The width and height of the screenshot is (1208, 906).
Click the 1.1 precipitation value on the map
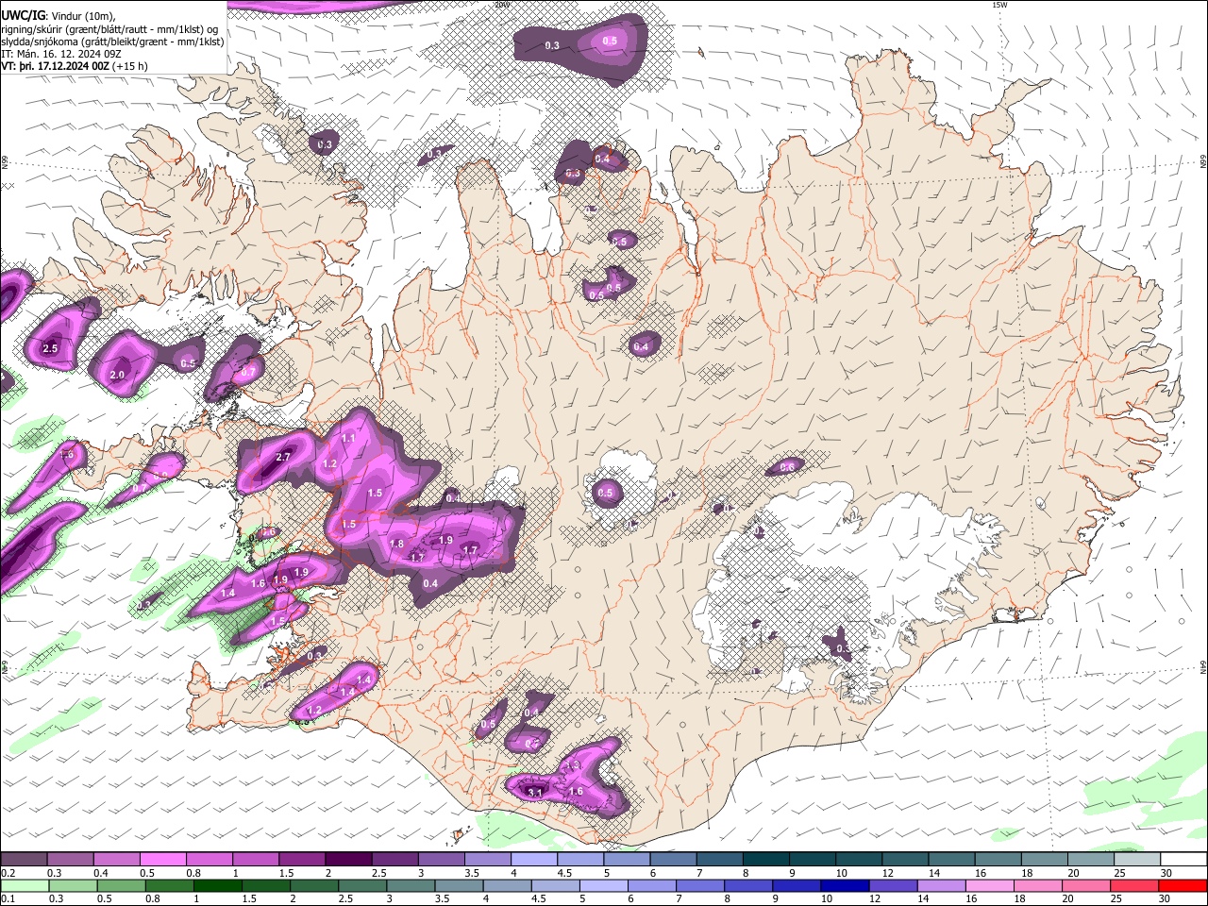coord(348,439)
